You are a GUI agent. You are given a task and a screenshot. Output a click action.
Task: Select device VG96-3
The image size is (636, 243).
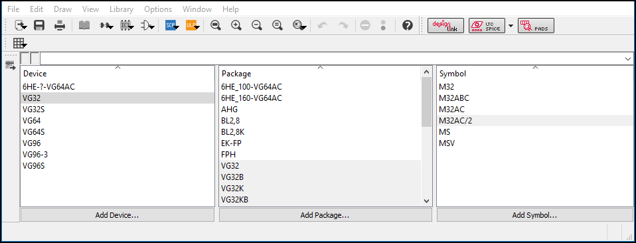coord(118,155)
